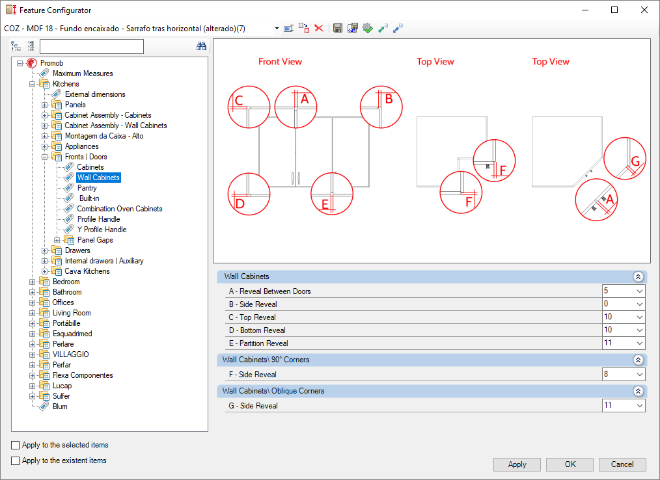Screen dimensions: 660x480
Task: Open the F - Side Reveal value dropdown
Action: 639,375
